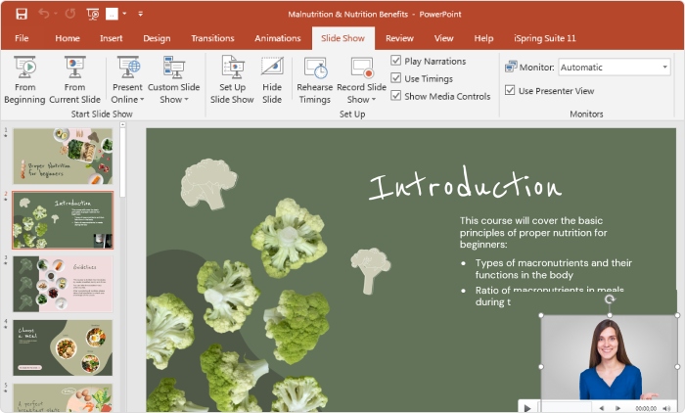The height and width of the screenshot is (413, 685).
Task: Open the Help tab
Action: point(483,38)
